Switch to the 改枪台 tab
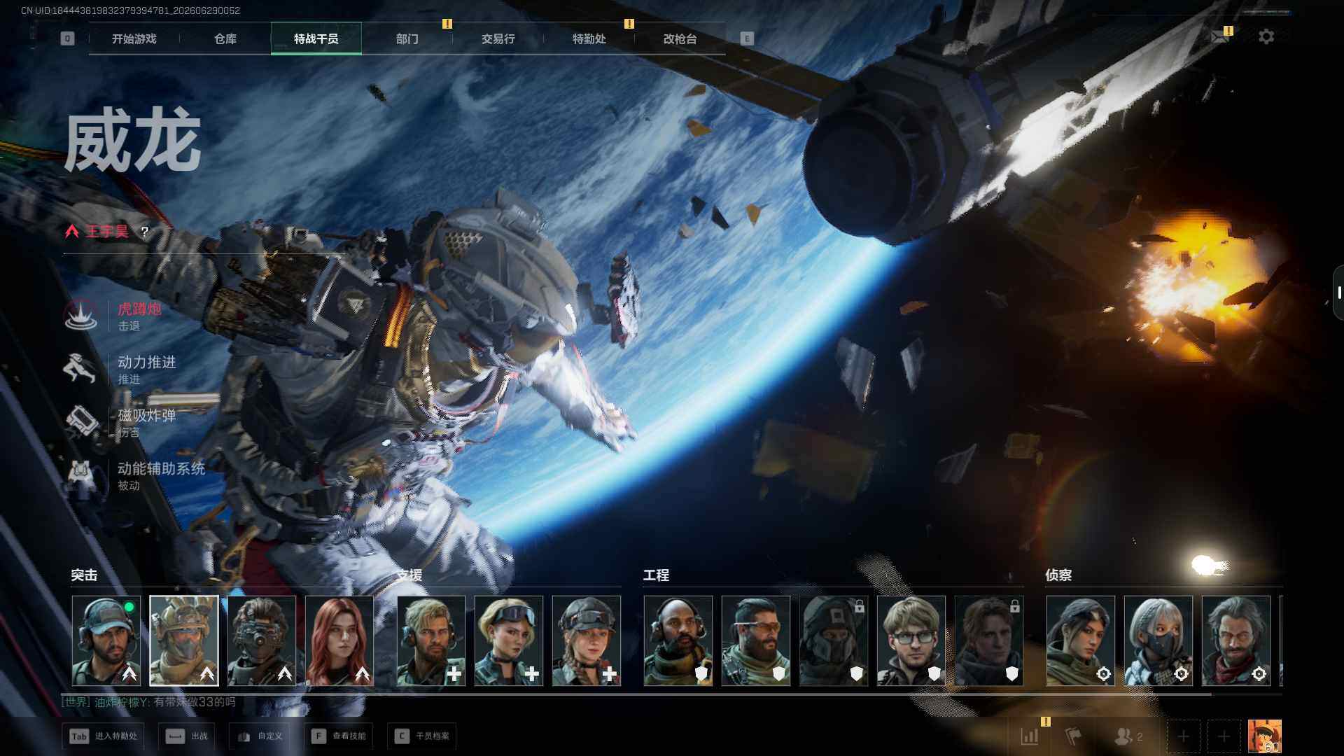Viewport: 1344px width, 756px height. point(680,38)
